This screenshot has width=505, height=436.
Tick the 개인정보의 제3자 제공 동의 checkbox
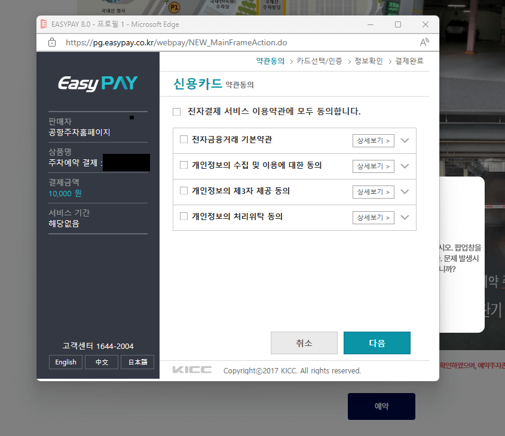(183, 191)
